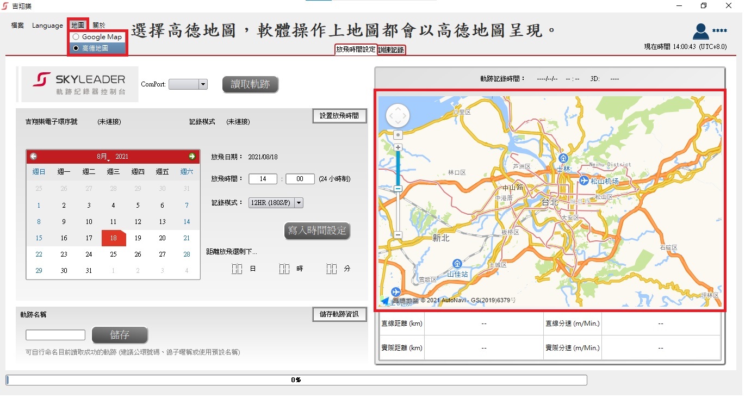Click the 軌跡記錄時間 label
This screenshot has height=398, width=745.
click(x=503, y=79)
